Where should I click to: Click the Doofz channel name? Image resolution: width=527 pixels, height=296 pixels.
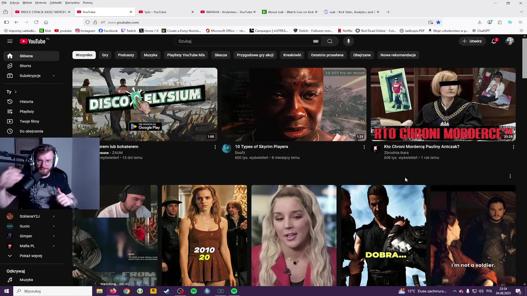click(x=240, y=153)
